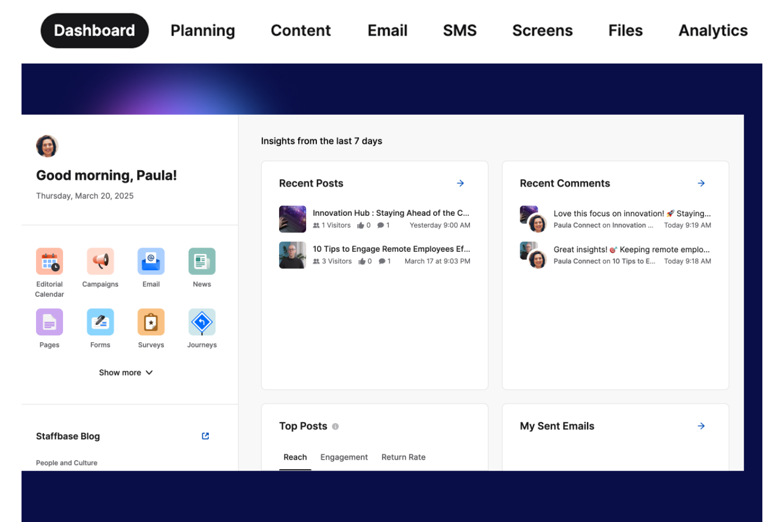Switch to the Analytics tab
The width and height of the screenshot is (784, 522).
pyautogui.click(x=713, y=31)
